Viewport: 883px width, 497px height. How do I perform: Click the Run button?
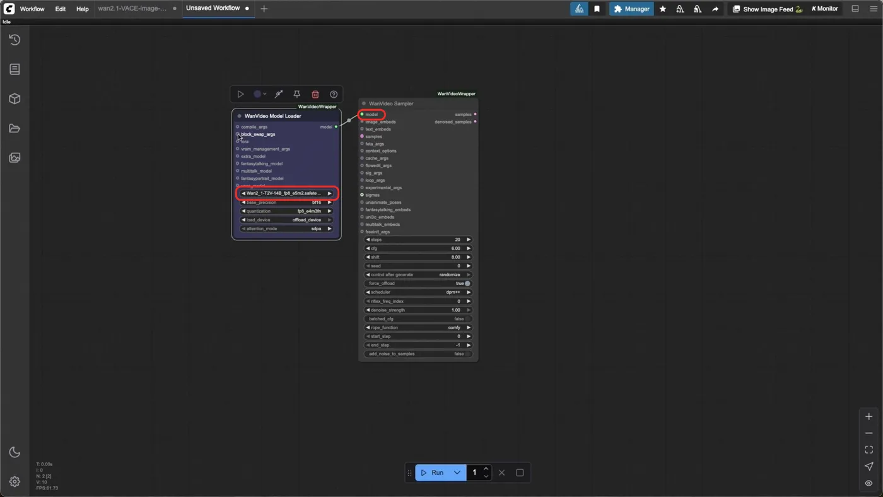pos(433,472)
